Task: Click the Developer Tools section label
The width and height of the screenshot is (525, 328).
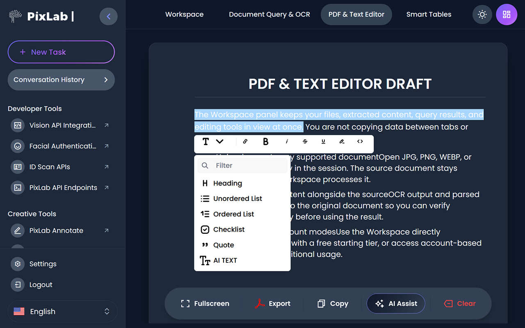Action: coord(35,109)
